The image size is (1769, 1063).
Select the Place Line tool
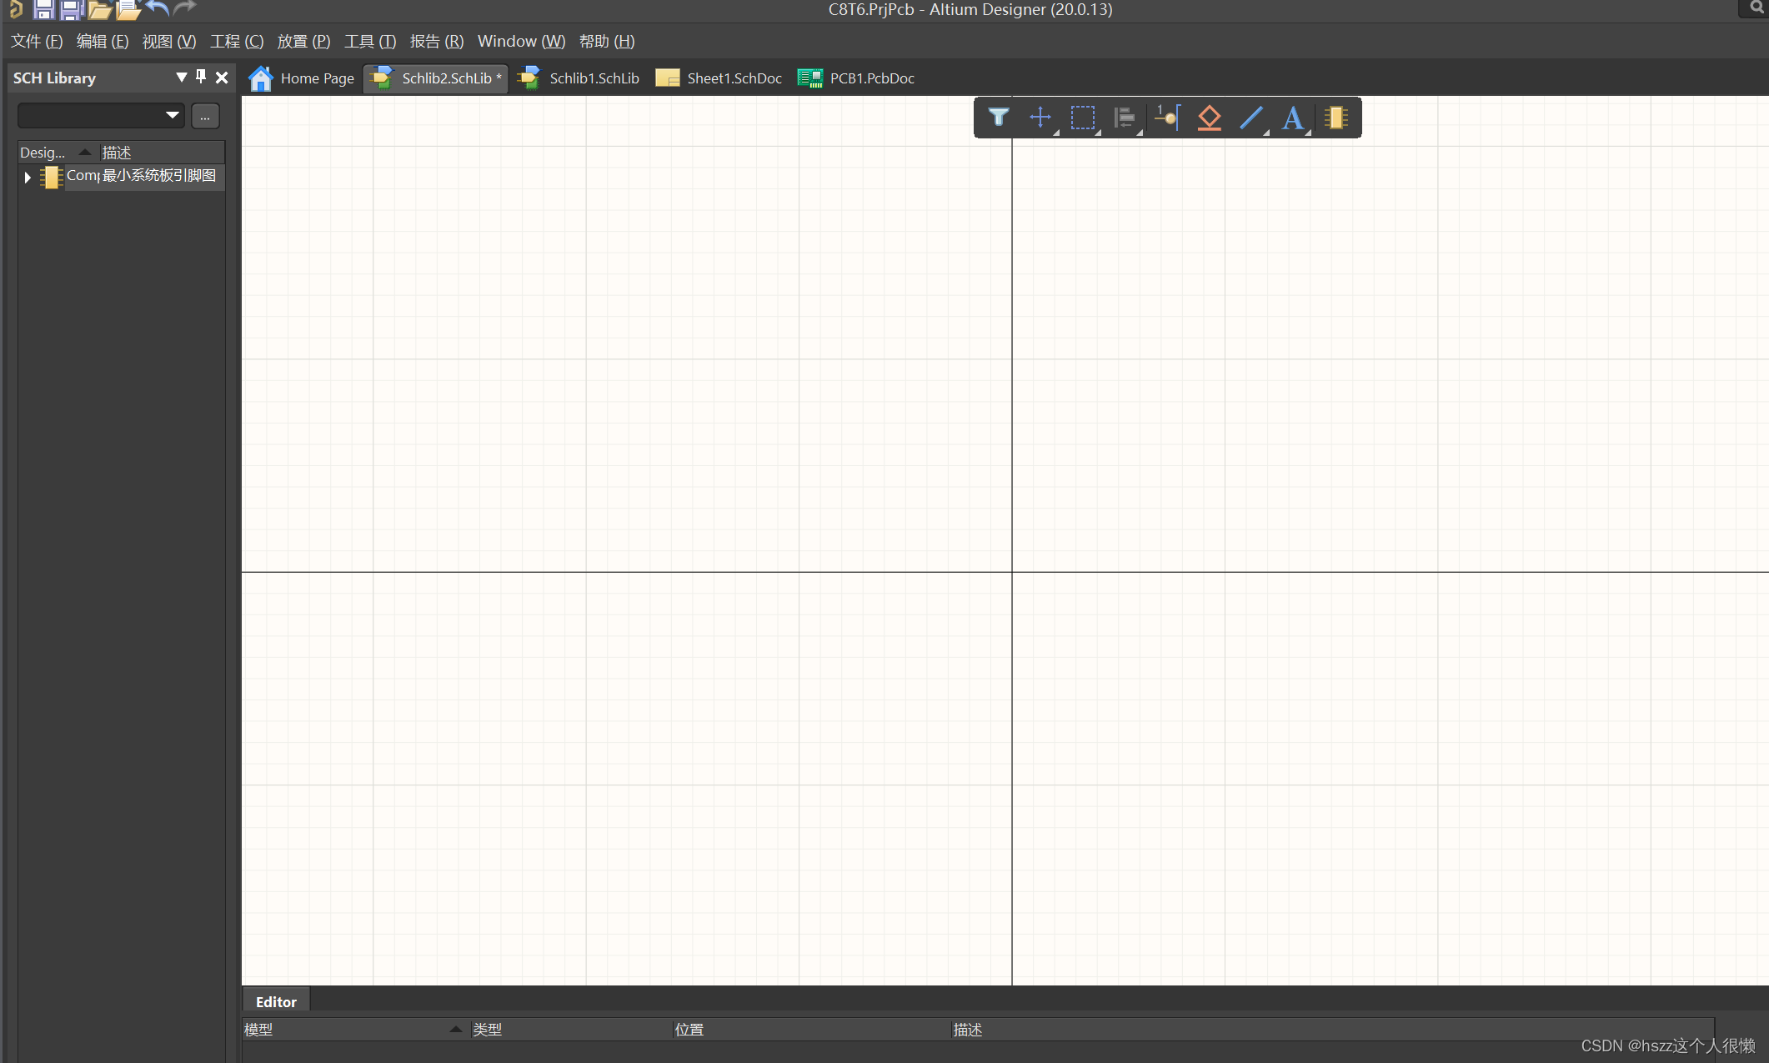[x=1251, y=118]
